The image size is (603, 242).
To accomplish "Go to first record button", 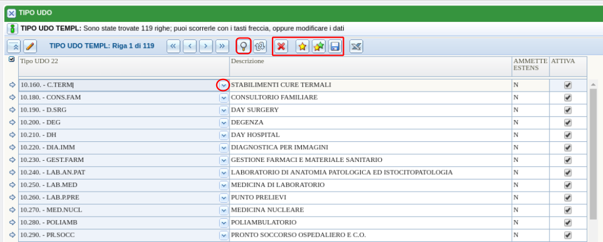I will pyautogui.click(x=173, y=47).
